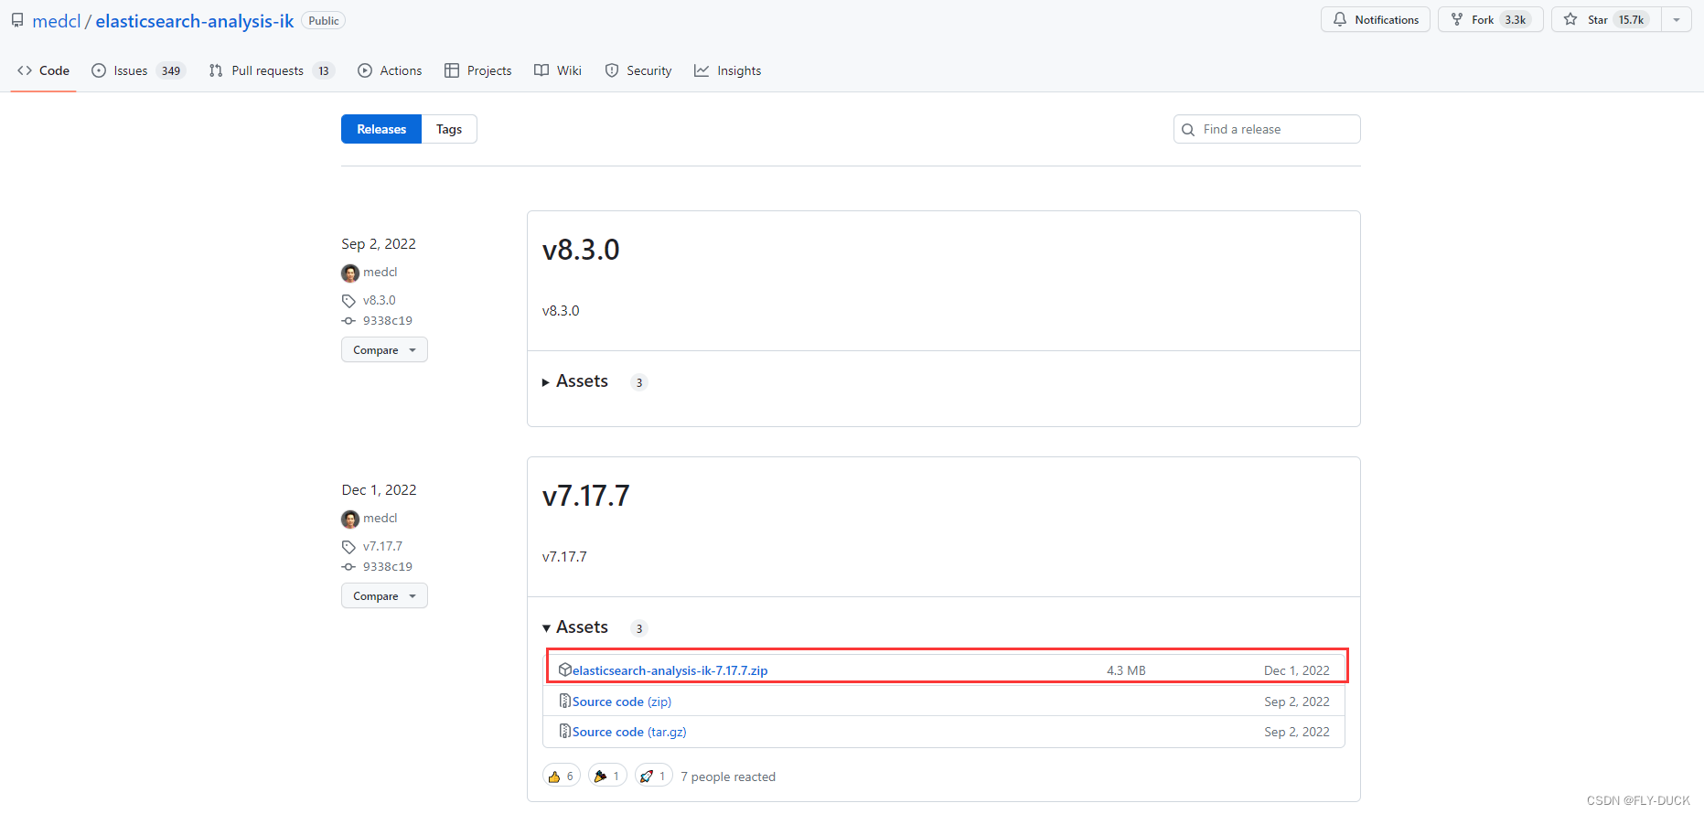Open the v8.3.0 tag link
Viewport: 1704px width, 814px height.
click(380, 300)
